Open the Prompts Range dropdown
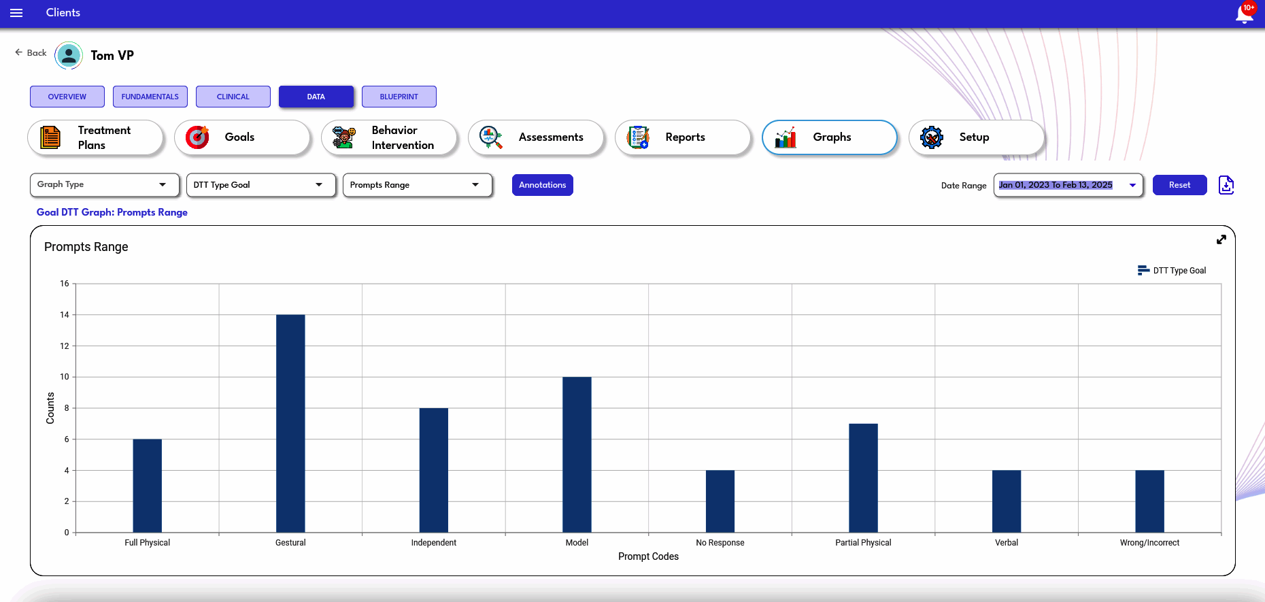1265x602 pixels. 418,185
